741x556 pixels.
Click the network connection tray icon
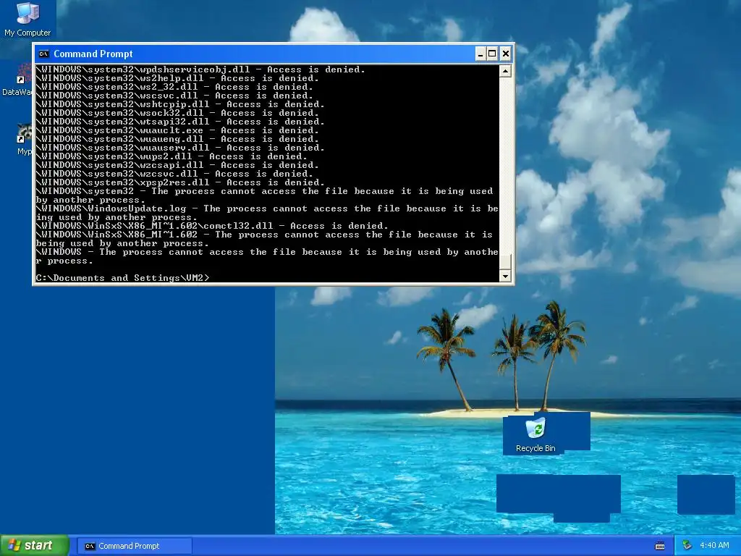[x=687, y=546]
